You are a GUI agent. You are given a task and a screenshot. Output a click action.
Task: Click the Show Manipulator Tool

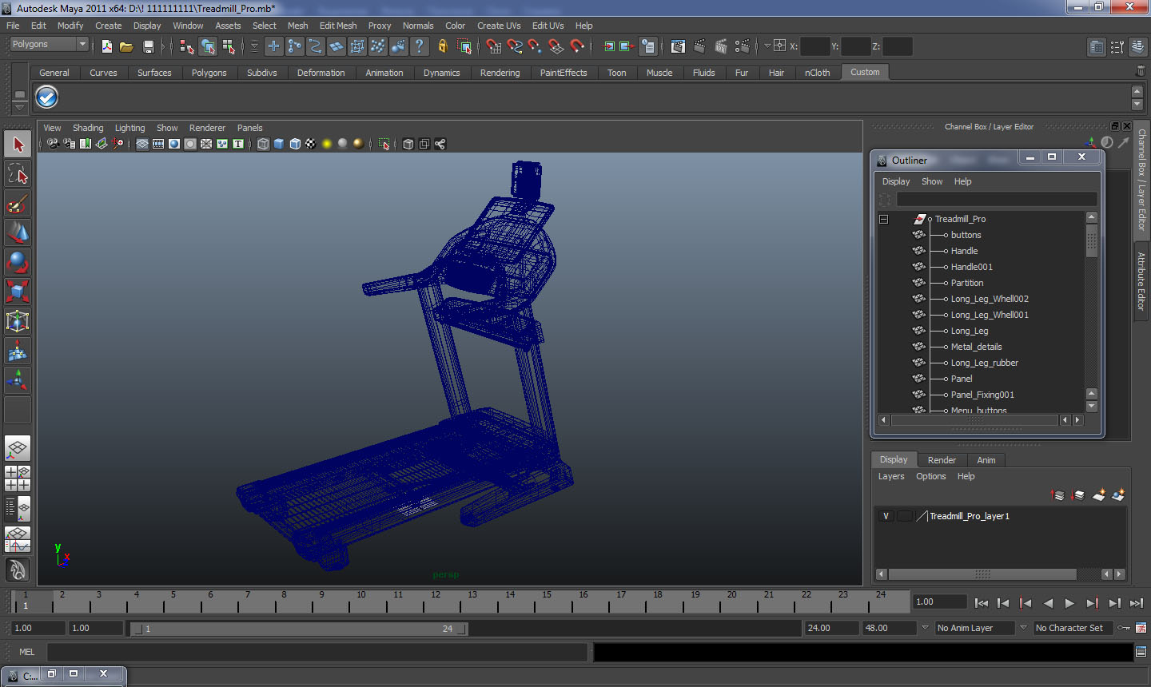18,380
